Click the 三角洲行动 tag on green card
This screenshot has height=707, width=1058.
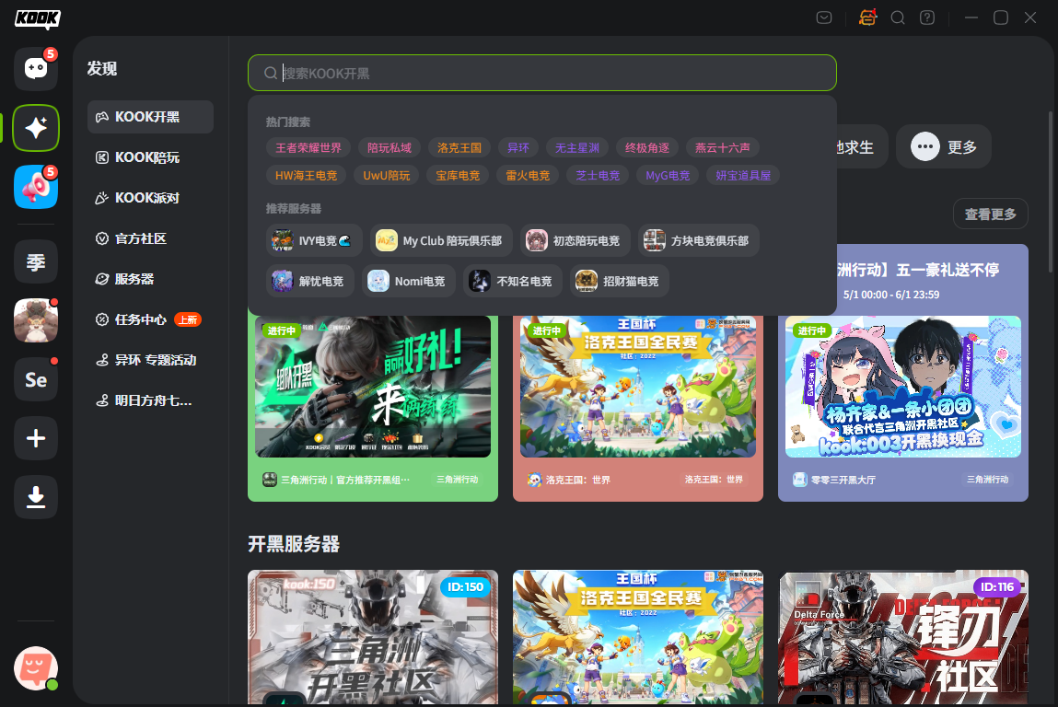(458, 480)
